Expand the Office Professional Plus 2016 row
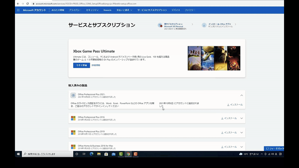The height and width of the screenshot is (168, 299). 241,118
